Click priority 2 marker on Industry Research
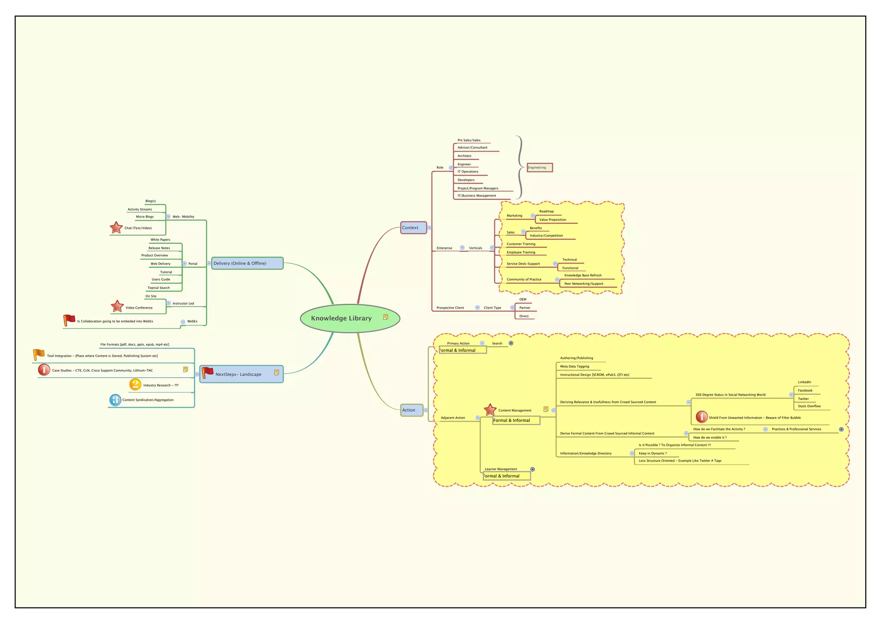The image size is (882, 623). tap(135, 384)
